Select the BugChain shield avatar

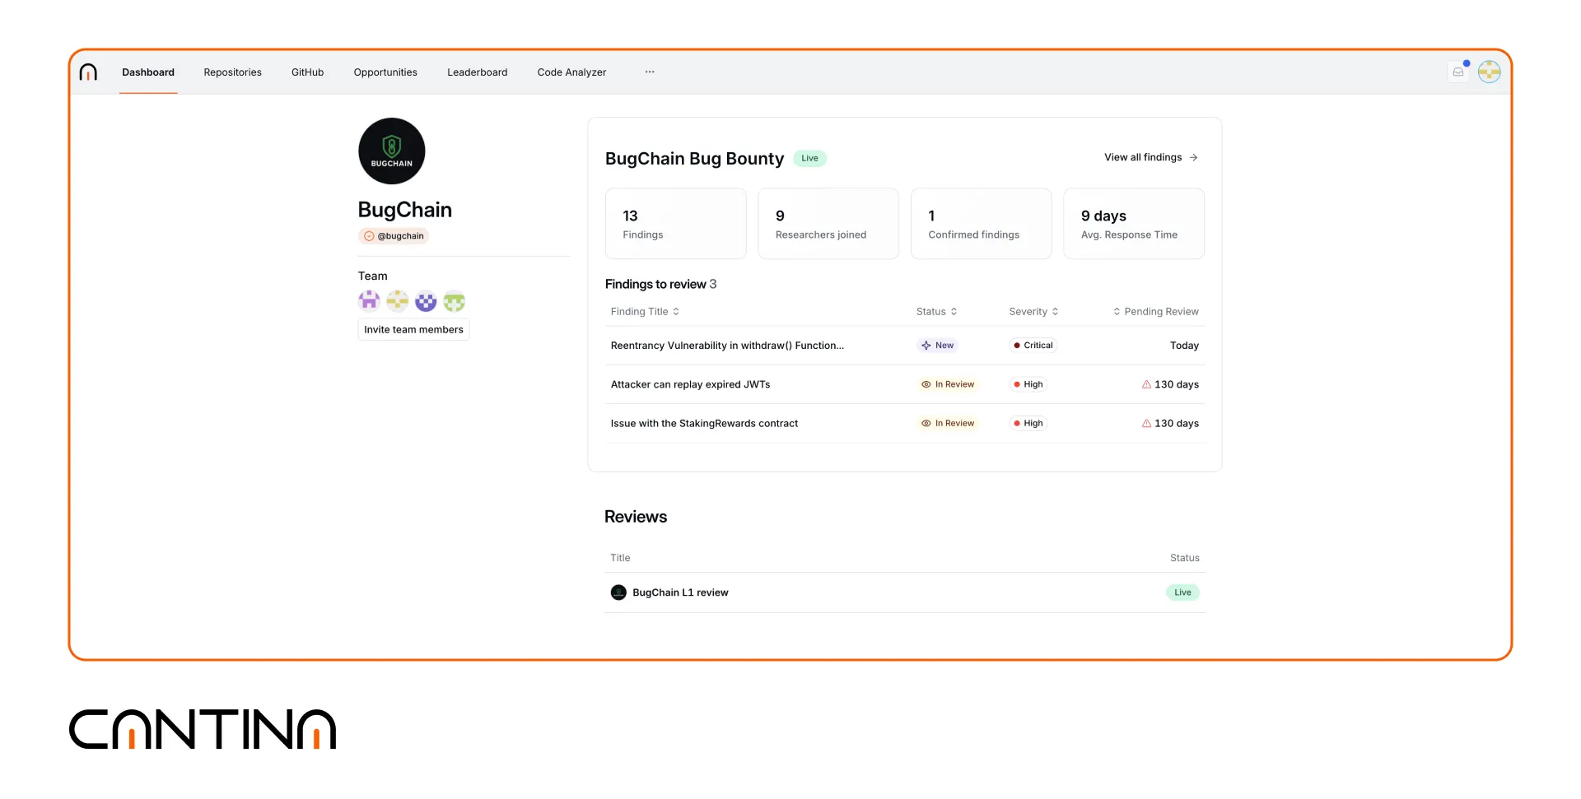(x=391, y=151)
